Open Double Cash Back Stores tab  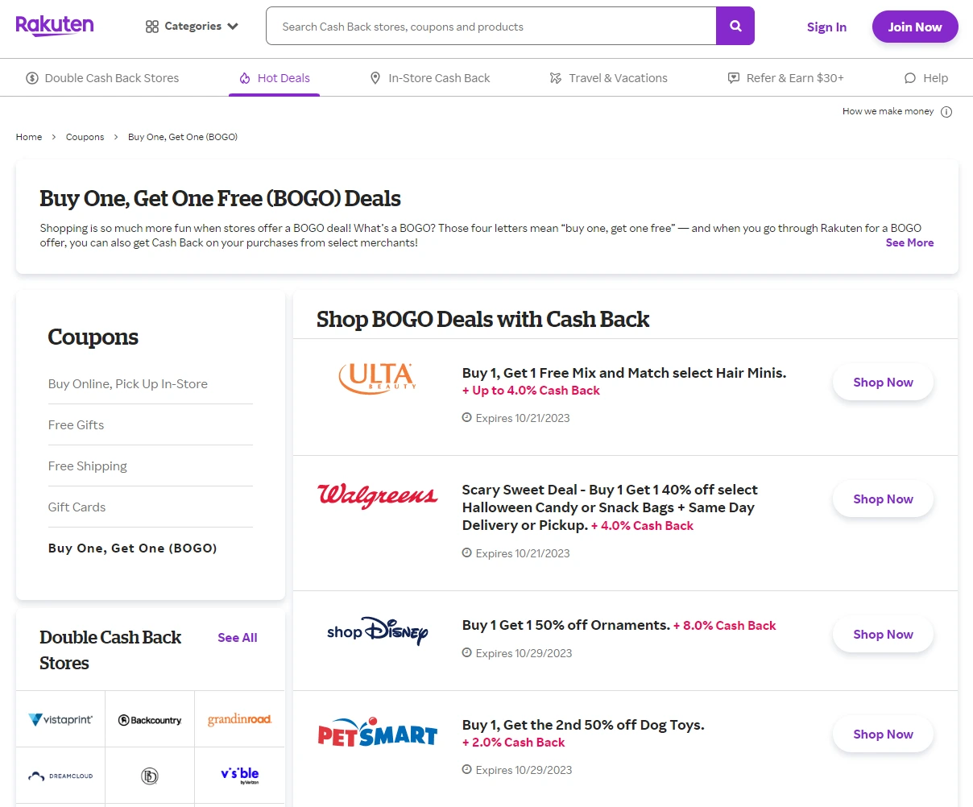point(102,78)
